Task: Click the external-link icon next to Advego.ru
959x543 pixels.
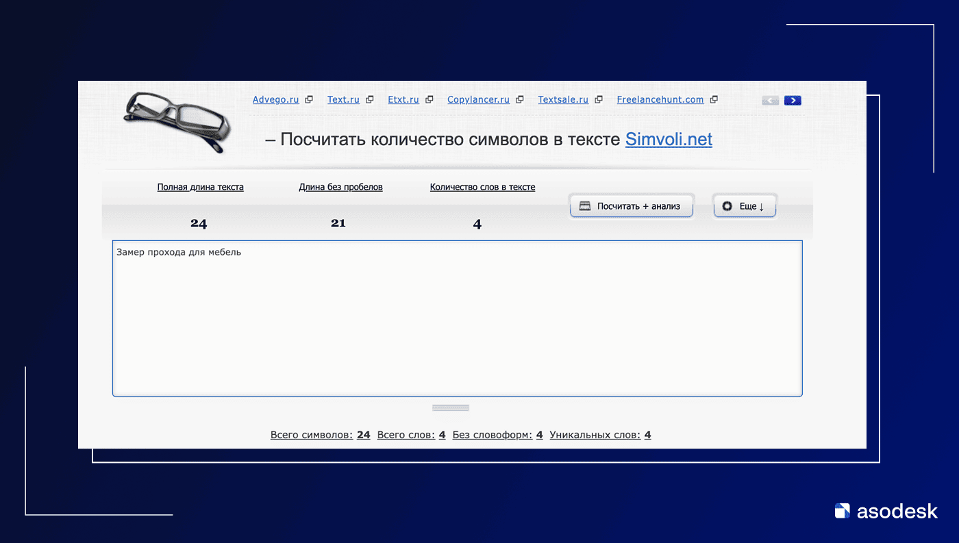Action: point(309,99)
